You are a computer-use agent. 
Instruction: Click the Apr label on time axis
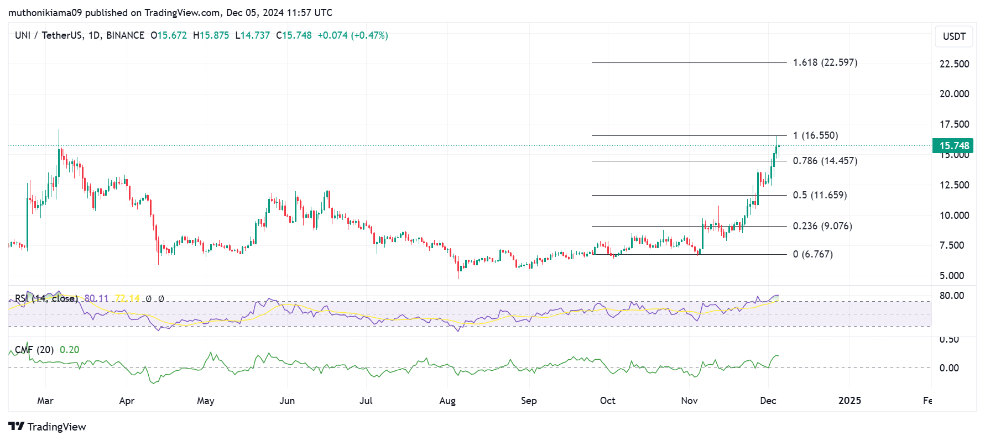[x=127, y=401]
